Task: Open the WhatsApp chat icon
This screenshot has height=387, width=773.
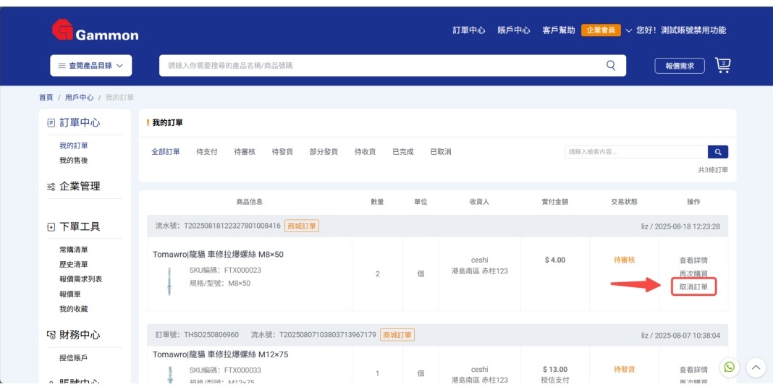Action: [729, 367]
